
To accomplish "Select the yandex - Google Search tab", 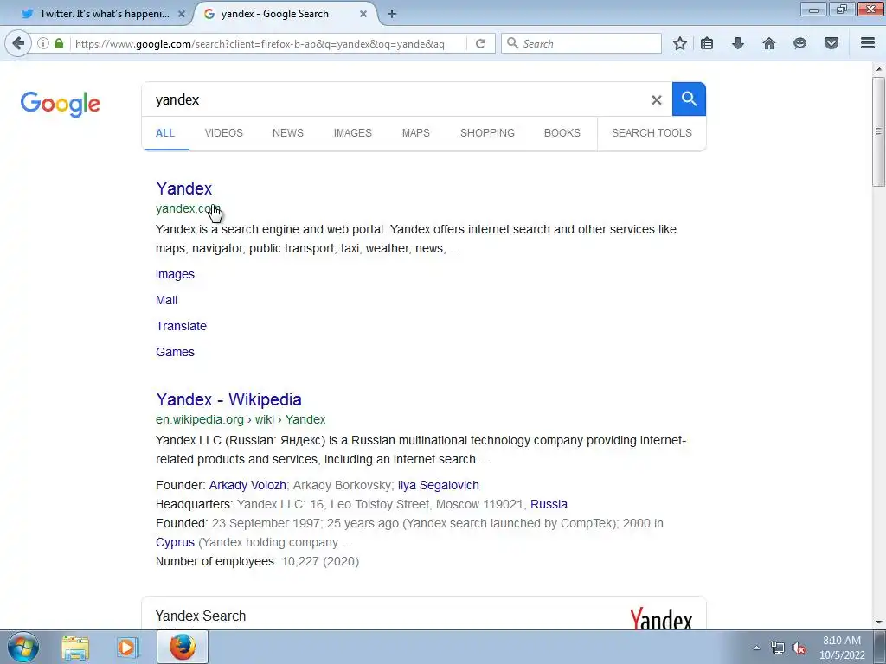I will pyautogui.click(x=285, y=14).
